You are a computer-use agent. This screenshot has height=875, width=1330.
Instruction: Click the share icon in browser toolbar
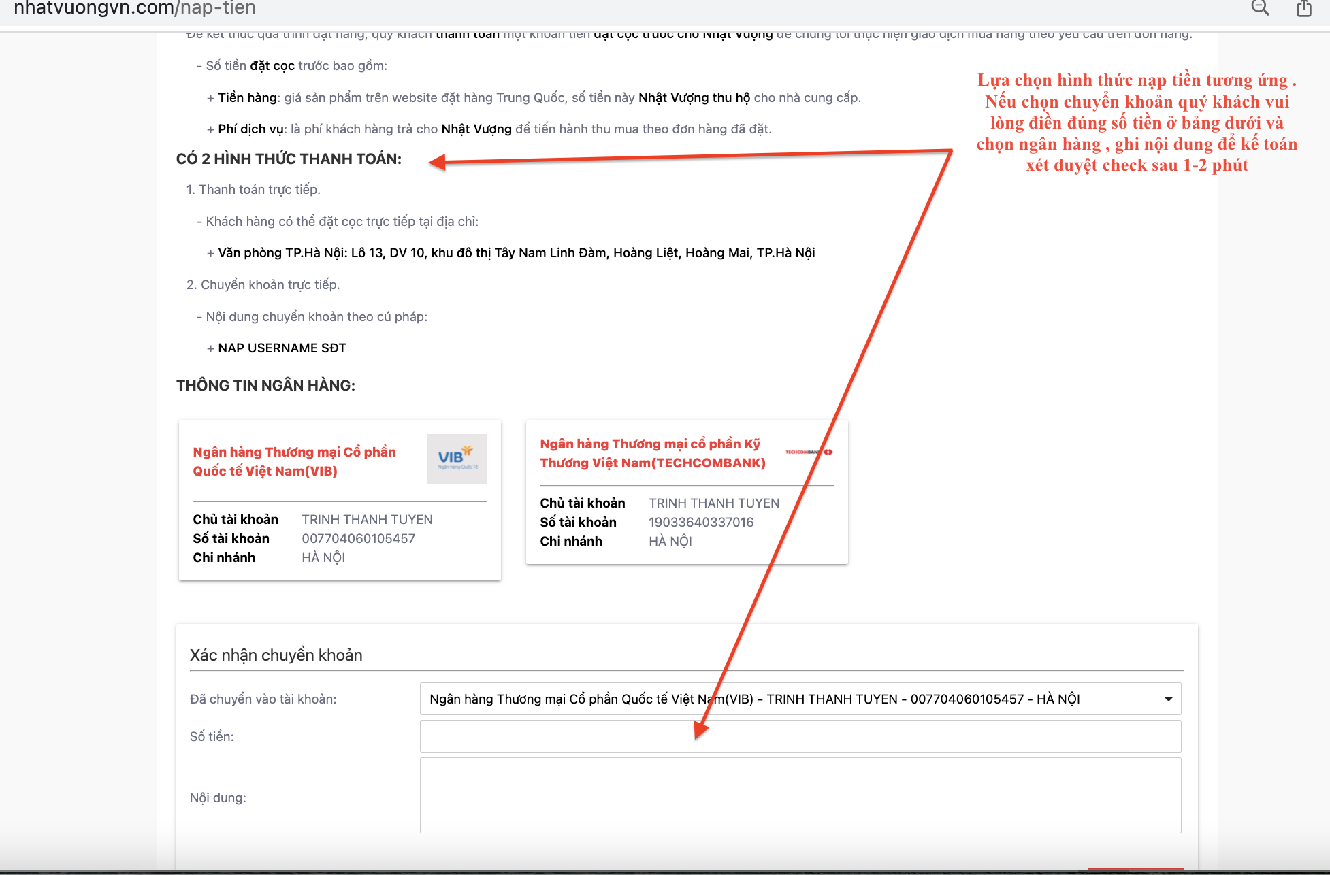[1304, 8]
